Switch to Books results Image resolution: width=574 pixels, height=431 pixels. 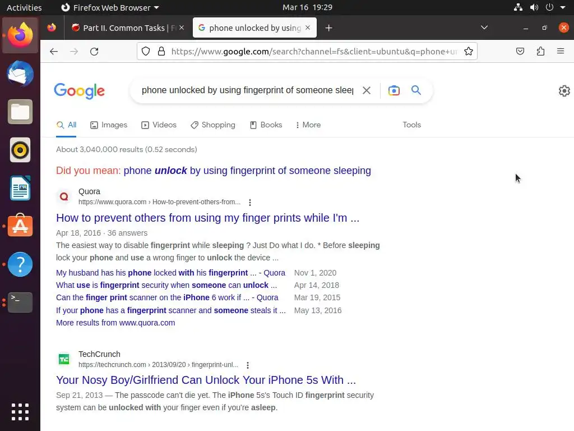pyautogui.click(x=266, y=125)
